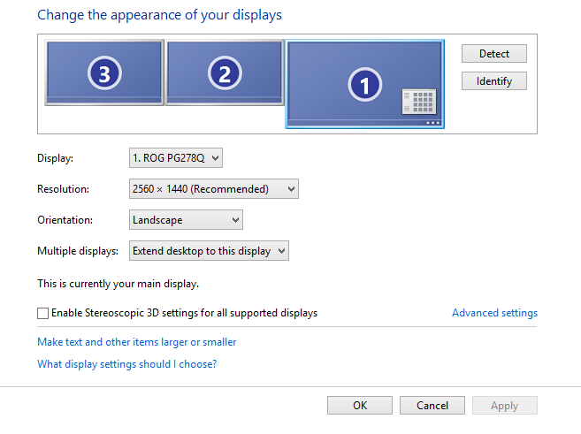Click the Cancel button
581x434 pixels.
click(432, 406)
